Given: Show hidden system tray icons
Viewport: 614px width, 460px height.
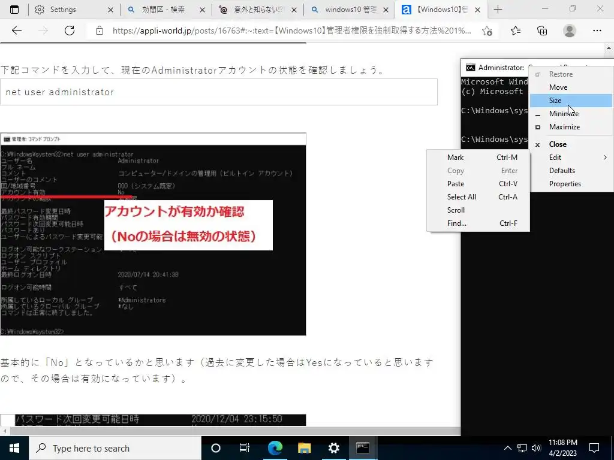Looking at the screenshot, I should (507, 448).
